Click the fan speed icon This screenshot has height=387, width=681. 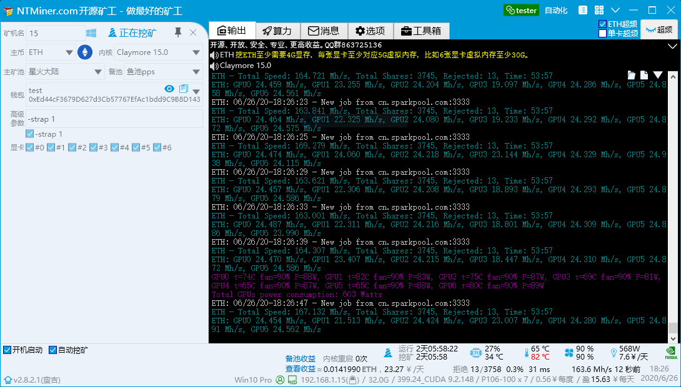click(x=569, y=353)
